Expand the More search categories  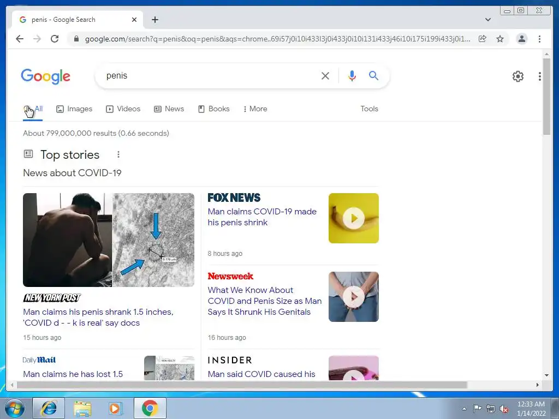click(255, 109)
